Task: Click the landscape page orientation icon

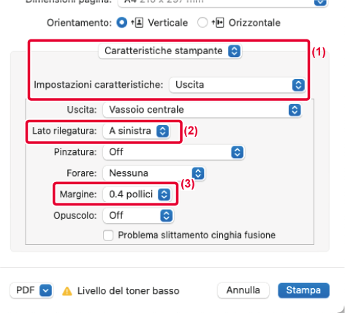Action: pyautogui.click(x=219, y=23)
